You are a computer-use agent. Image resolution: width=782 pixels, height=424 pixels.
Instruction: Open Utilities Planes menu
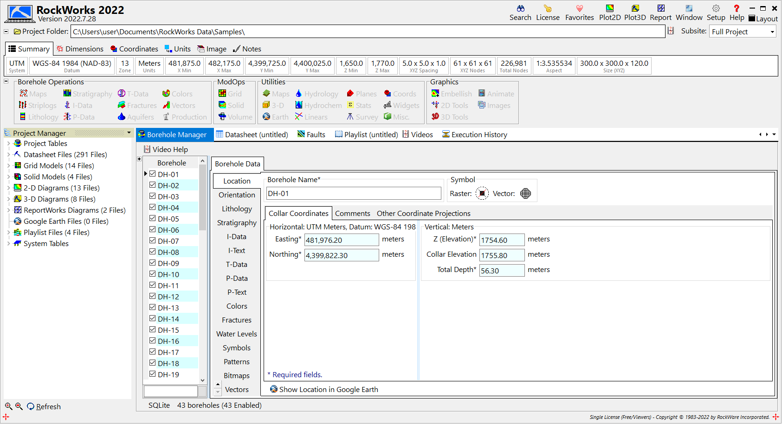click(x=362, y=94)
